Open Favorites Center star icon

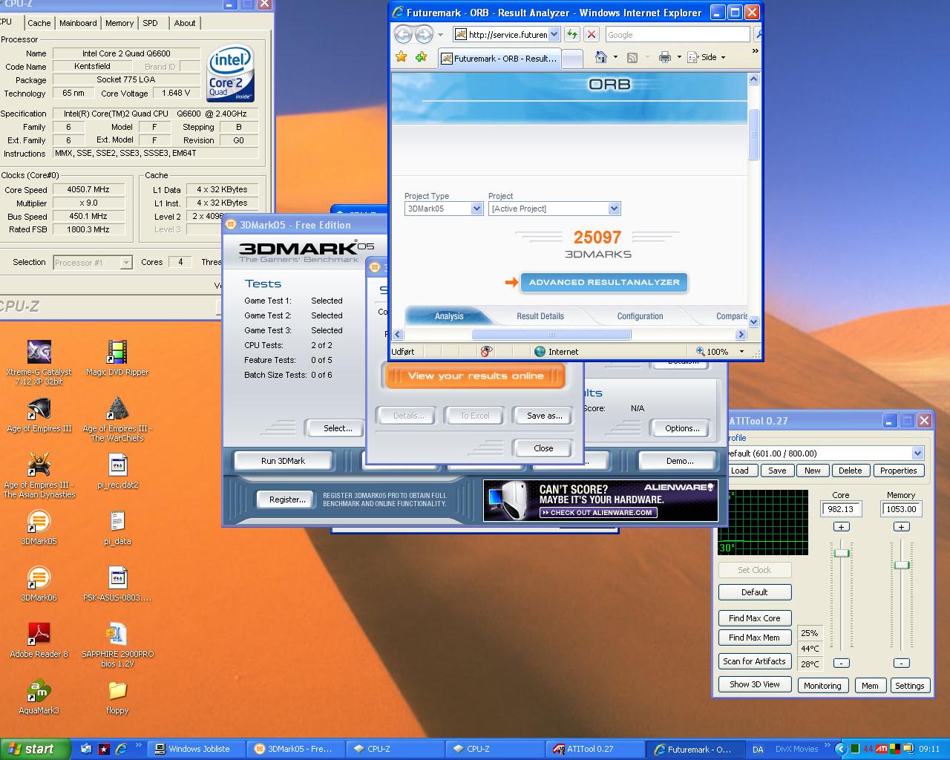[x=402, y=57]
